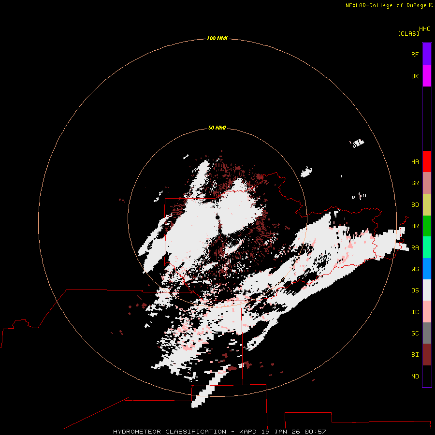Click the BI legend label
Viewport: 435px width, 435px height.
click(415, 355)
